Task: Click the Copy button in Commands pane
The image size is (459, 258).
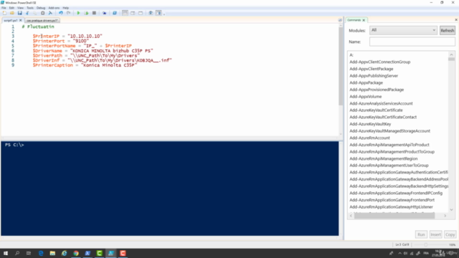Action: click(x=450, y=234)
